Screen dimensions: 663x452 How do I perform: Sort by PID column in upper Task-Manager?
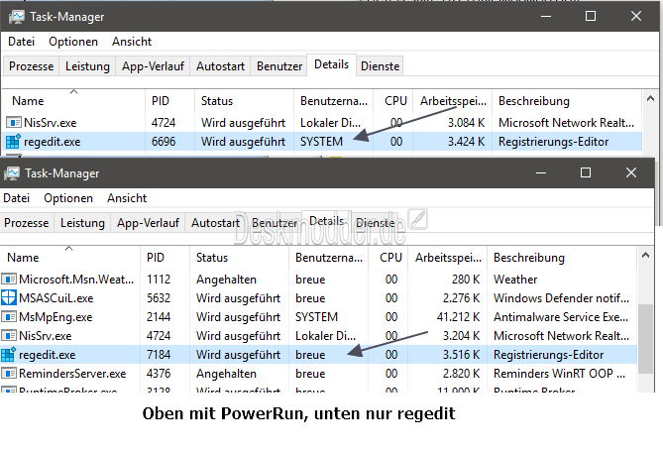(x=169, y=101)
